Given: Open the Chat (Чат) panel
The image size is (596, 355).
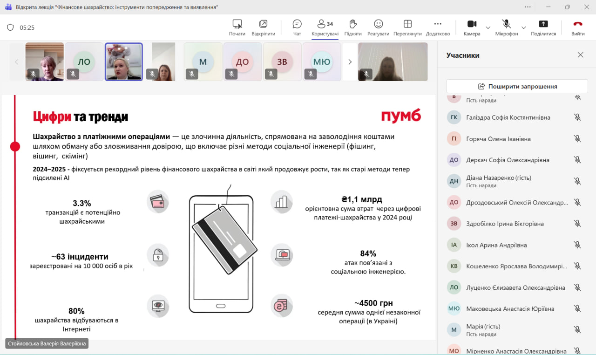Looking at the screenshot, I should pos(297,27).
